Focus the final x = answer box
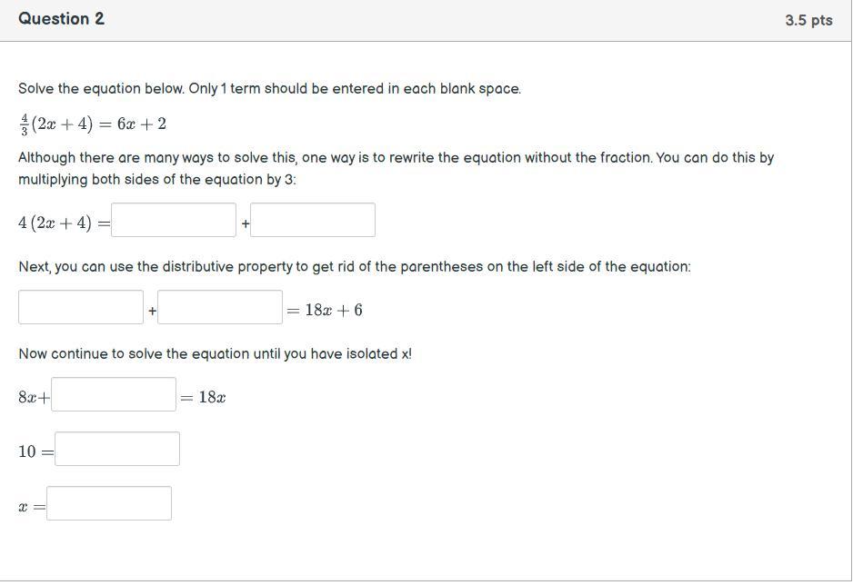 tap(109, 503)
